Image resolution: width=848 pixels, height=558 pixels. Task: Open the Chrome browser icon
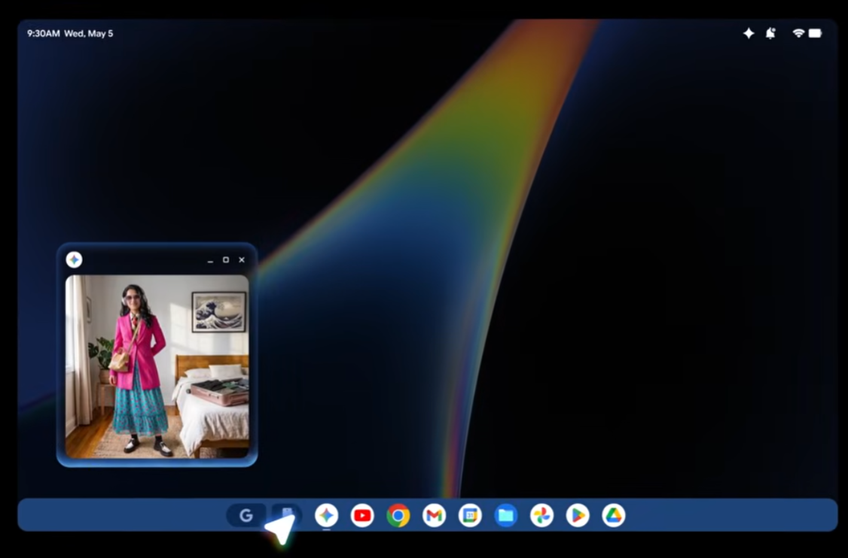(x=398, y=515)
